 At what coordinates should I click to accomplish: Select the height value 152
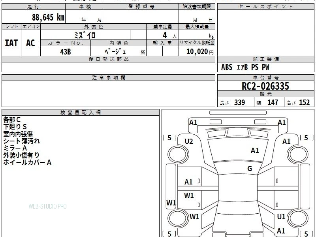(304, 102)
